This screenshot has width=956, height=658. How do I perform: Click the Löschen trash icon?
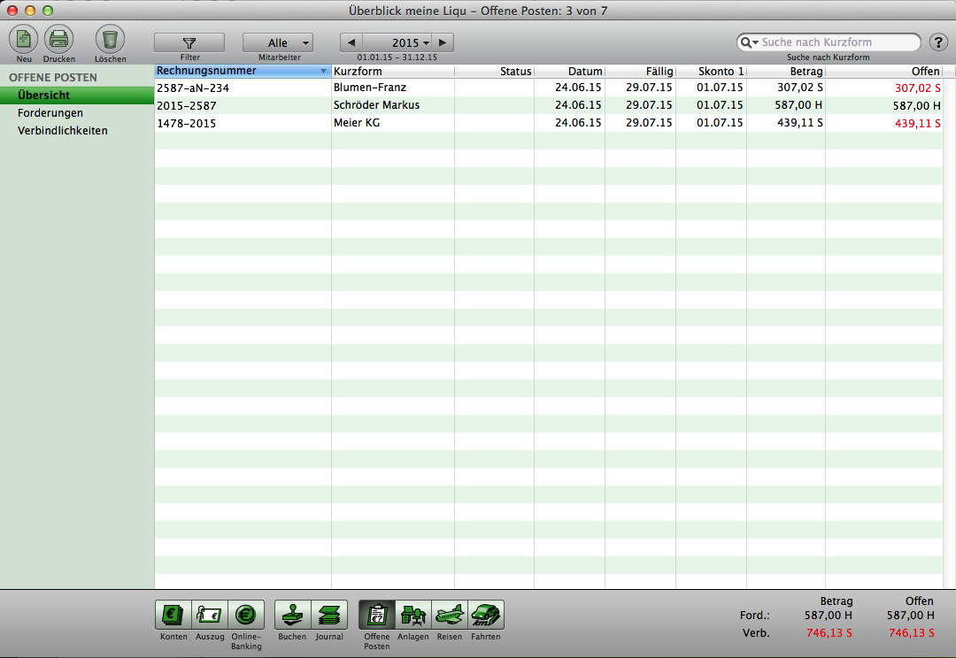click(x=110, y=40)
